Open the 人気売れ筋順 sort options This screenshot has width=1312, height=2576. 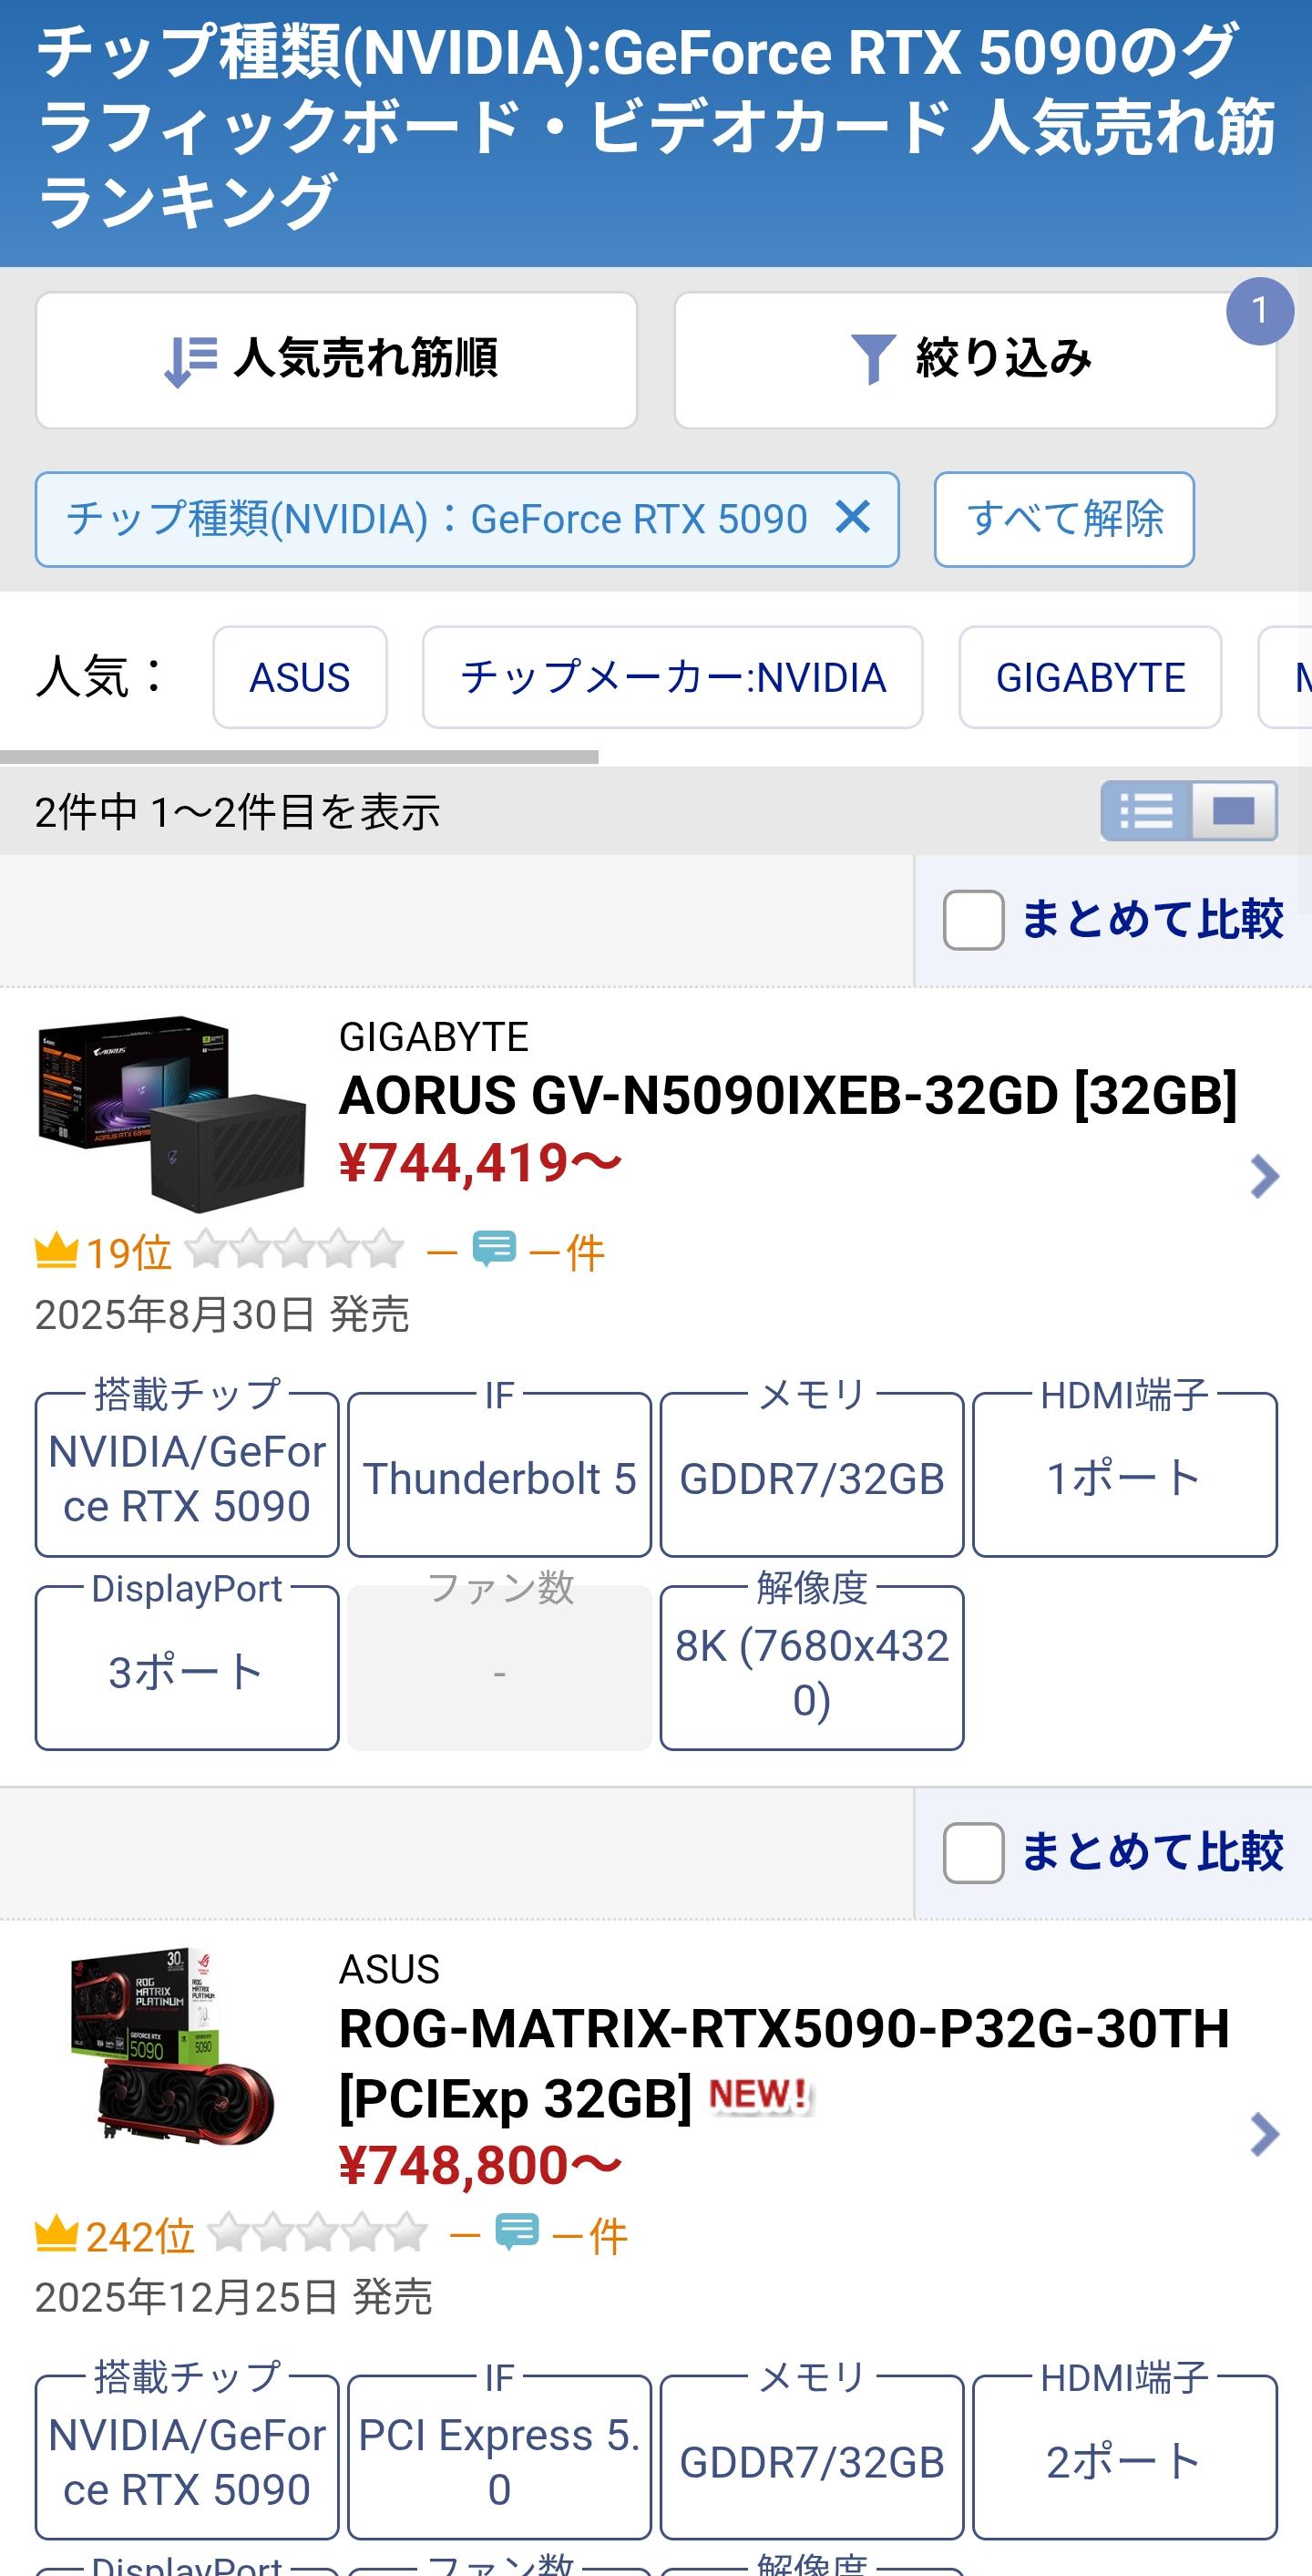335,360
